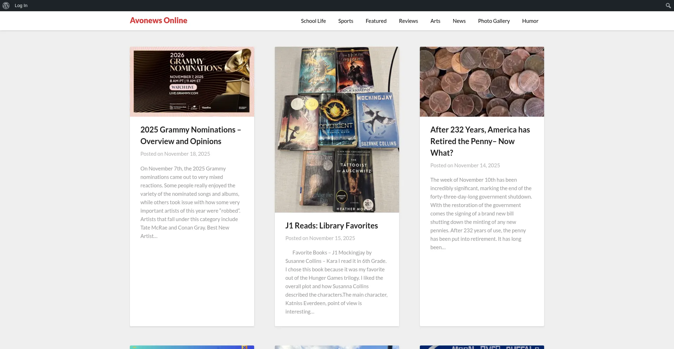Read 2025 Grammy Nominations article title
This screenshot has width=674, height=349.
pyautogui.click(x=190, y=135)
